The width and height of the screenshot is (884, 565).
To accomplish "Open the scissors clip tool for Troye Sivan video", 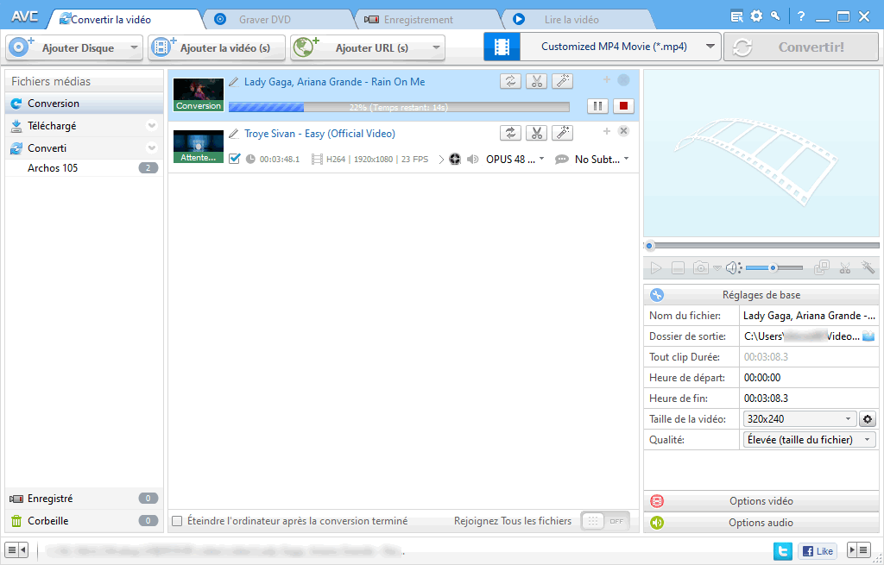I will point(536,133).
